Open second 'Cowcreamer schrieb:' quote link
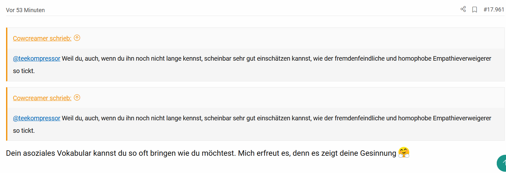The height and width of the screenshot is (173, 506). click(42, 98)
